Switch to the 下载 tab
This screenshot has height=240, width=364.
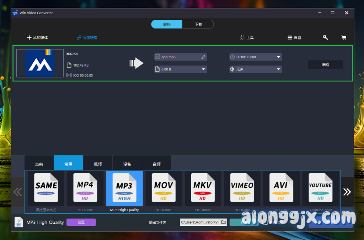point(198,24)
